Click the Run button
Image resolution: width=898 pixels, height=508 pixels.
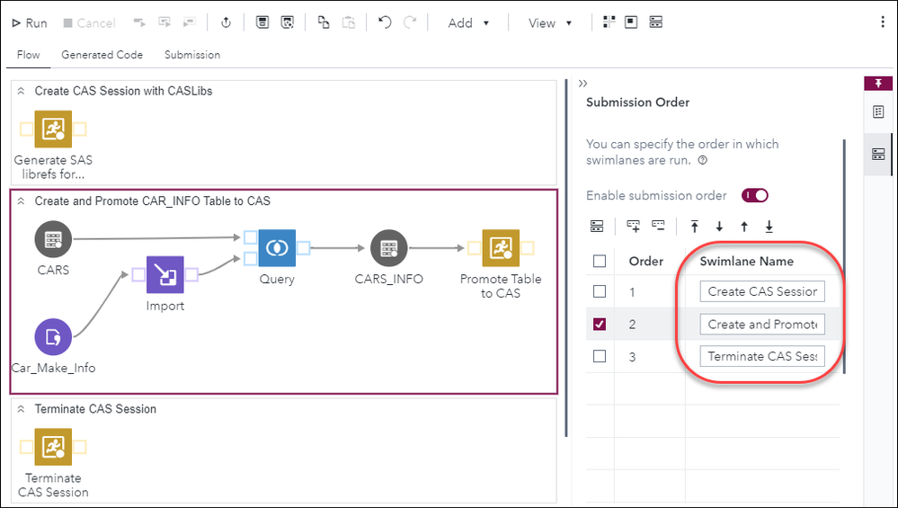(x=29, y=22)
